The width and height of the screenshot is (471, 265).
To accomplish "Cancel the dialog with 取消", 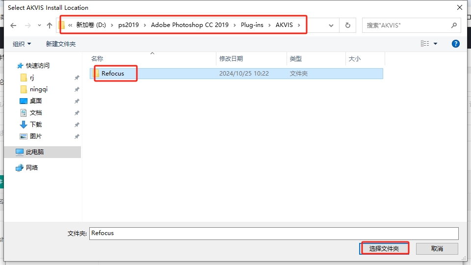I will (437, 248).
